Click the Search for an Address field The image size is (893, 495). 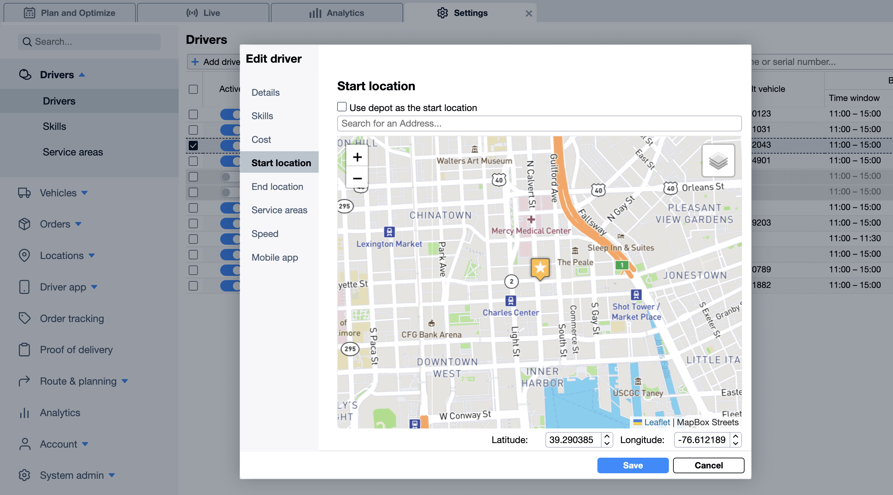coord(539,123)
